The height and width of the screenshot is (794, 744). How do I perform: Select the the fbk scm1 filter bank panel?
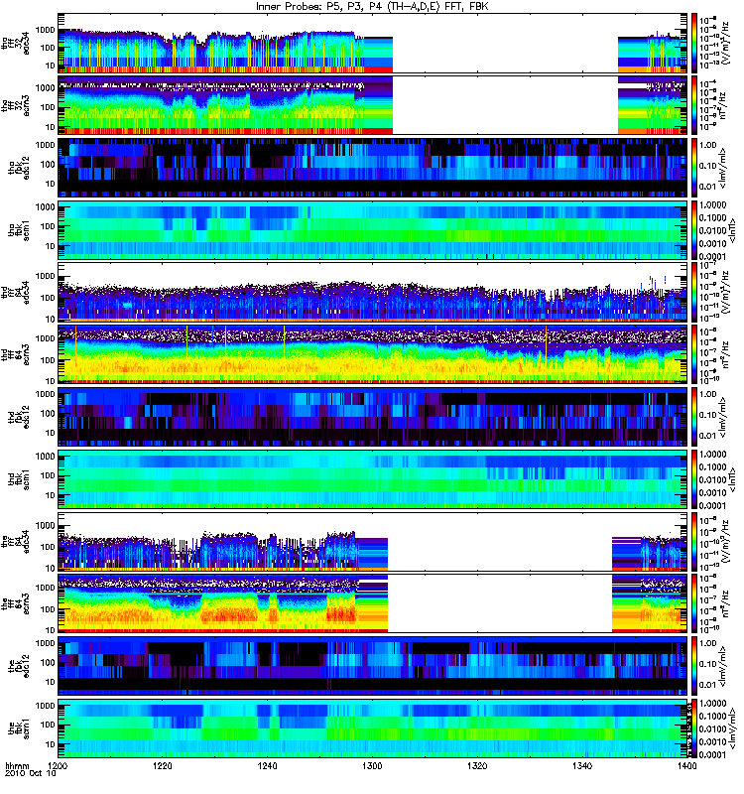point(373,728)
